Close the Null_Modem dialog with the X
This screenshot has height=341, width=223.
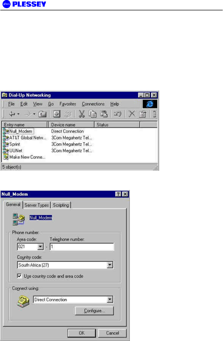pyautogui.click(x=125, y=194)
